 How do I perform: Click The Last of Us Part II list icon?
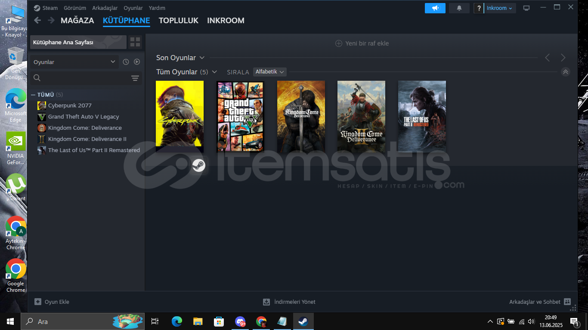point(42,150)
